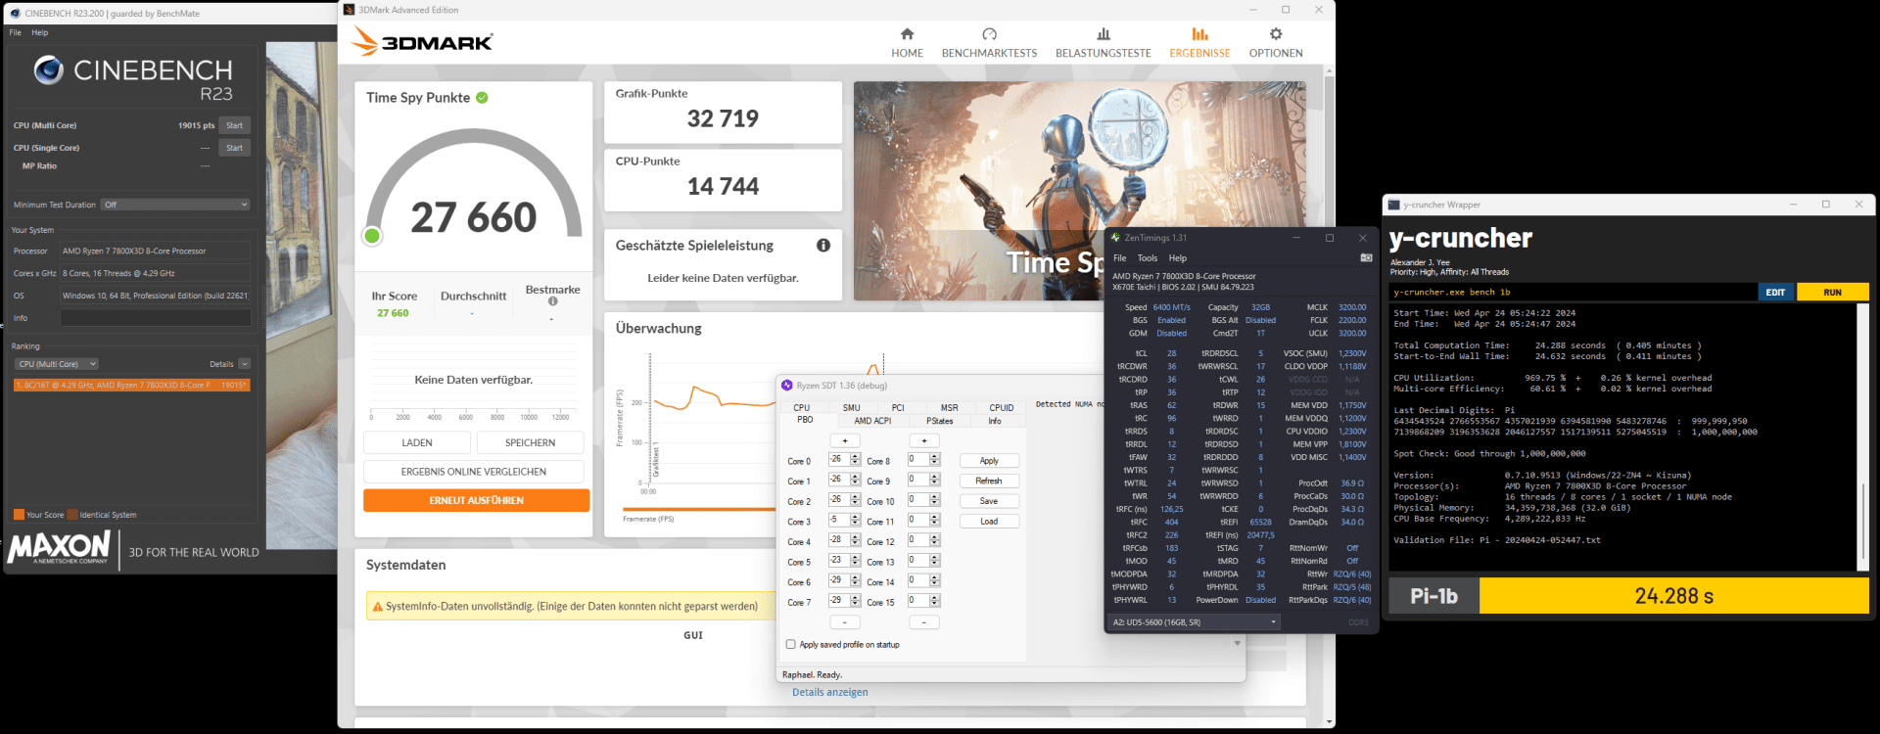Switch to PStates tab in Ryzen SDT
Image resolution: width=1880 pixels, height=734 pixels.
(x=940, y=421)
